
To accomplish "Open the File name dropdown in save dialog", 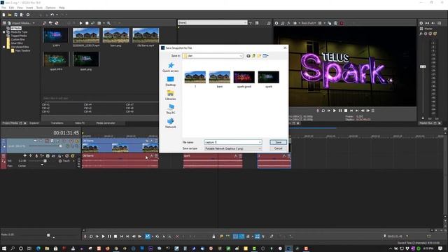I will [260, 142].
